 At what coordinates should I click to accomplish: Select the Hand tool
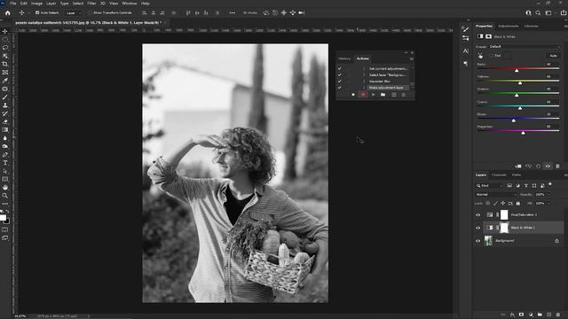pyautogui.click(x=5, y=187)
